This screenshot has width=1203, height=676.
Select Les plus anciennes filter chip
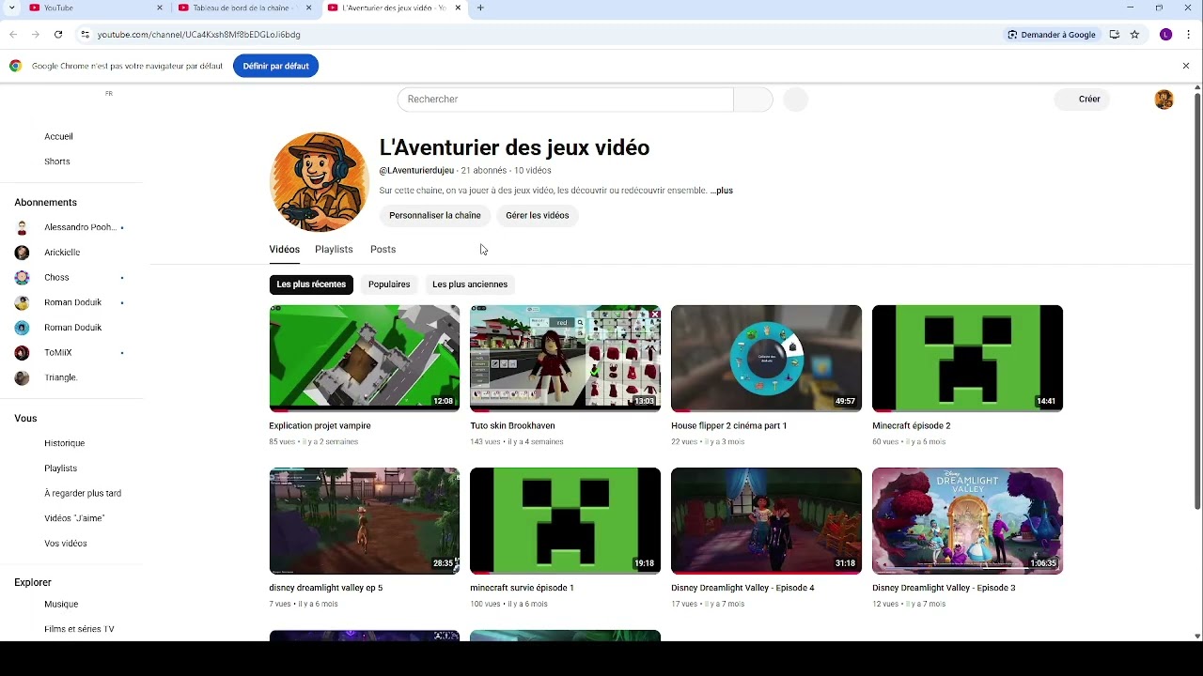(470, 284)
